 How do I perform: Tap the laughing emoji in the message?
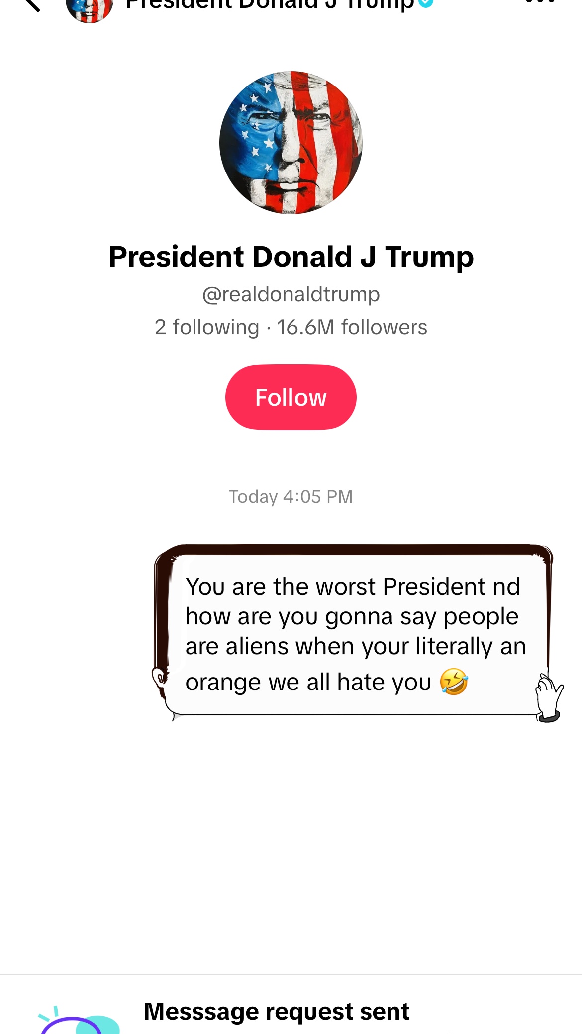454,682
